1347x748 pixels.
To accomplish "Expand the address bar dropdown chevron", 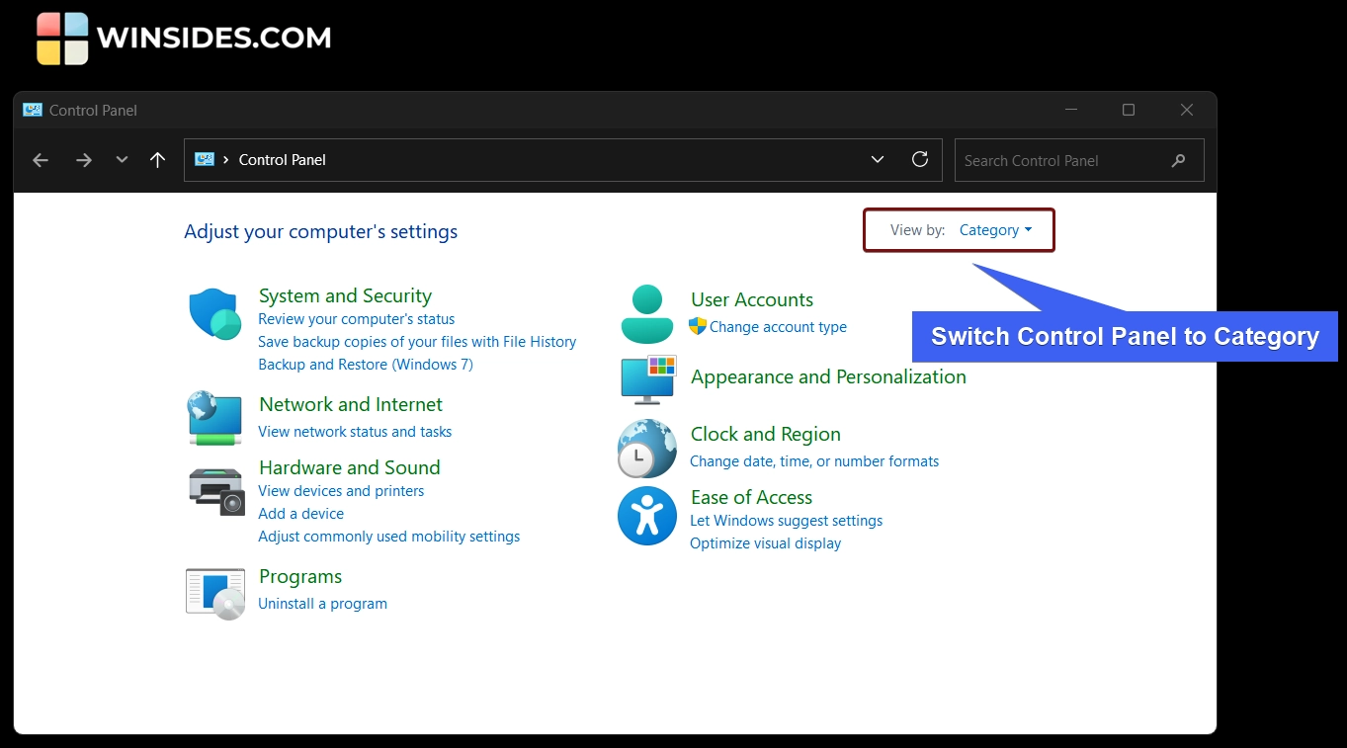I will [877, 159].
